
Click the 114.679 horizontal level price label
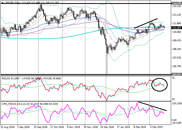pos(177,4)
